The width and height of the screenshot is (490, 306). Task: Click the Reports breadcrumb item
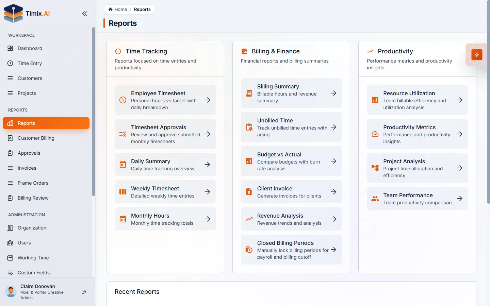click(142, 10)
